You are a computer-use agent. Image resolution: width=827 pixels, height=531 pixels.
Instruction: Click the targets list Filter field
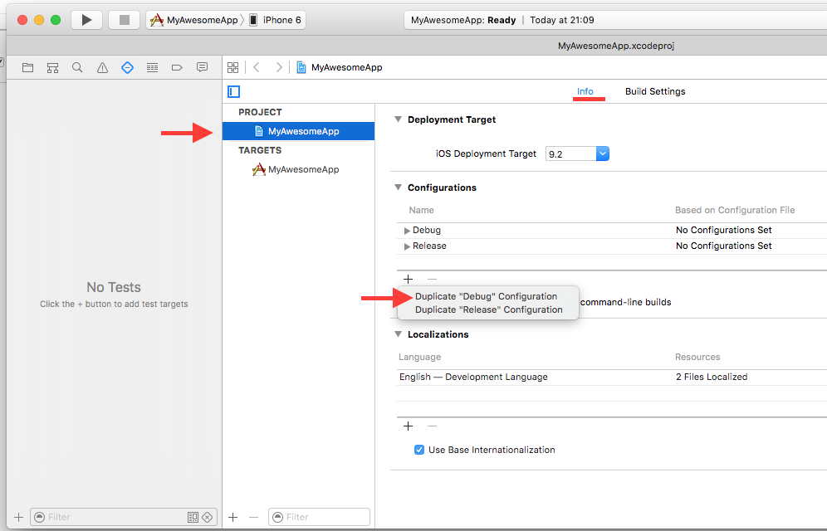point(319,517)
